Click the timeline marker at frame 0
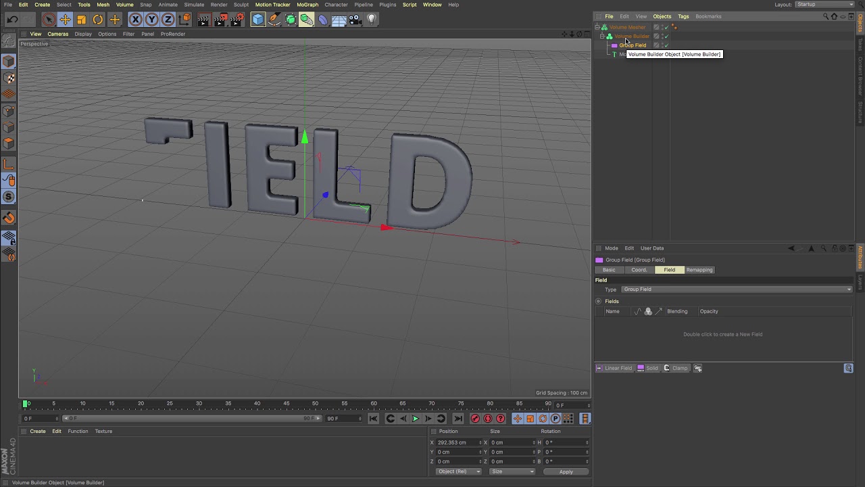The image size is (865, 487). click(x=26, y=404)
